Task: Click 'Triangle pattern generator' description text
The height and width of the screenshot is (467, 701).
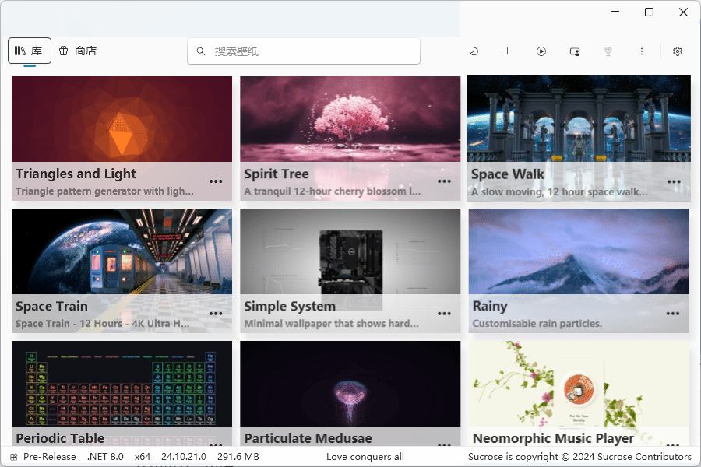Action: pos(104,191)
